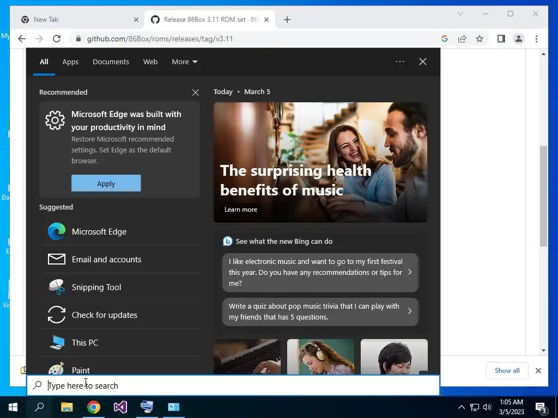Open search panel options ellipsis

pos(400,62)
